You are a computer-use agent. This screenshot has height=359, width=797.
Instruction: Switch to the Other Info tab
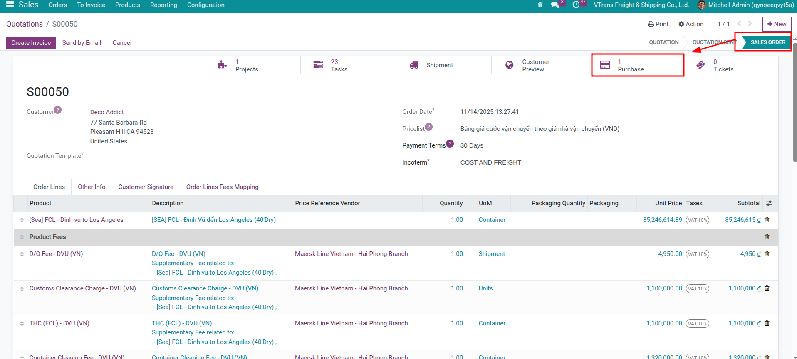[92, 187]
